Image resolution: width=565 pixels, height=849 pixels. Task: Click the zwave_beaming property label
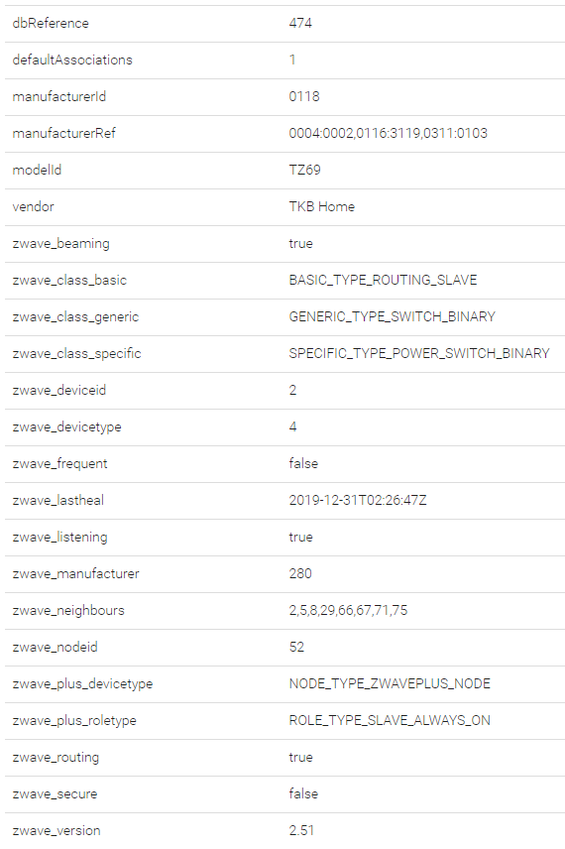(61, 244)
